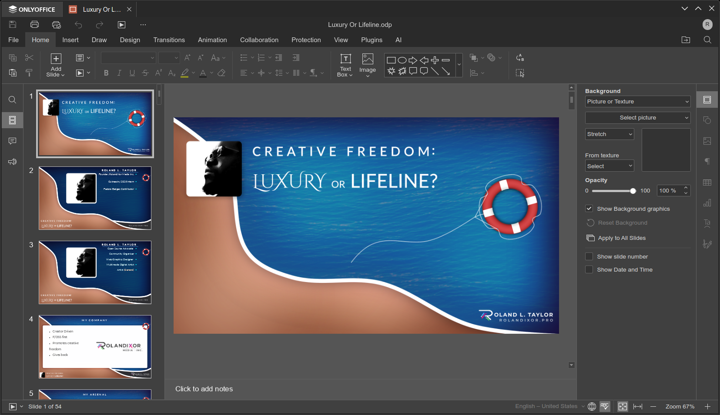Image resolution: width=720 pixels, height=415 pixels.
Task: Open the Background type dropdown showing Picture or Texture
Action: pos(637,101)
